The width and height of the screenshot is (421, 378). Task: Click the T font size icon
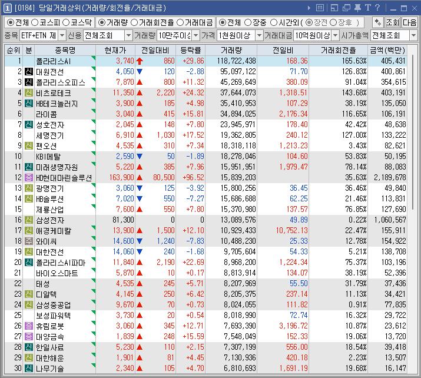click(x=367, y=8)
